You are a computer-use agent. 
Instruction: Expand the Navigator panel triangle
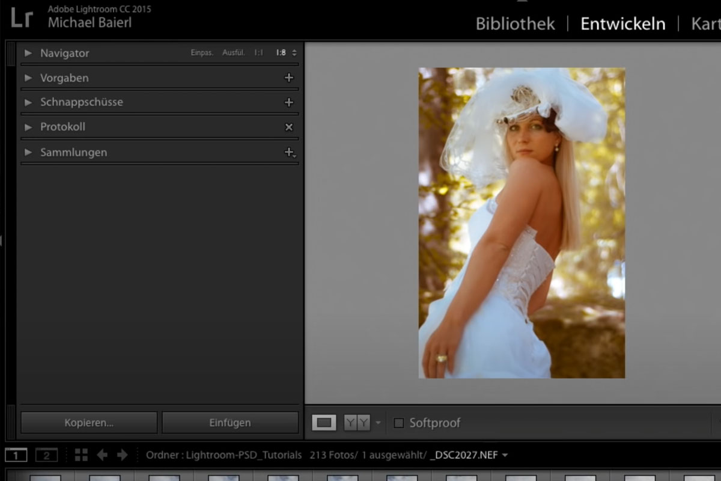click(x=28, y=53)
